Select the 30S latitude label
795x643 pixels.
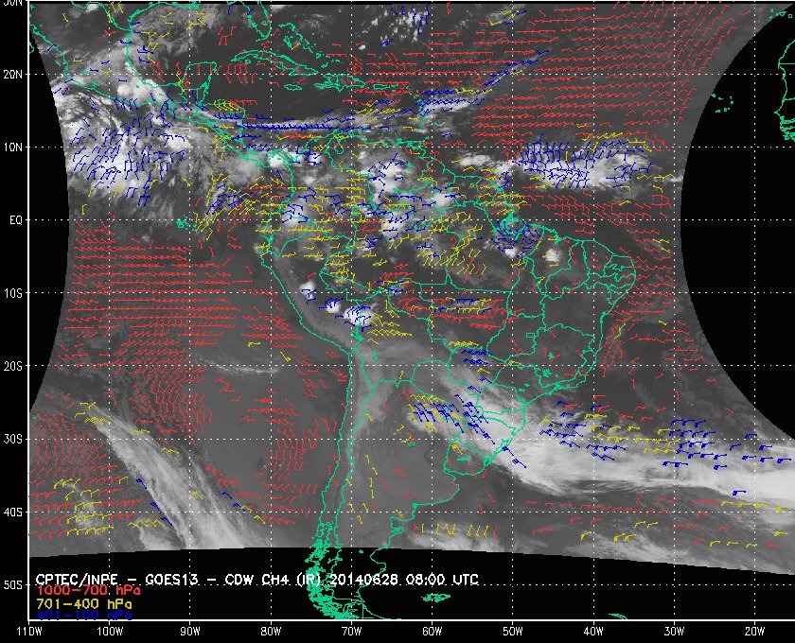(x=12, y=440)
